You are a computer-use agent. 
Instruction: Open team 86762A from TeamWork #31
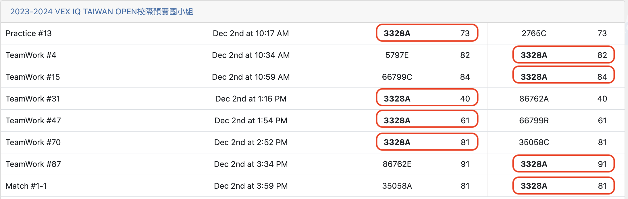pyautogui.click(x=534, y=99)
